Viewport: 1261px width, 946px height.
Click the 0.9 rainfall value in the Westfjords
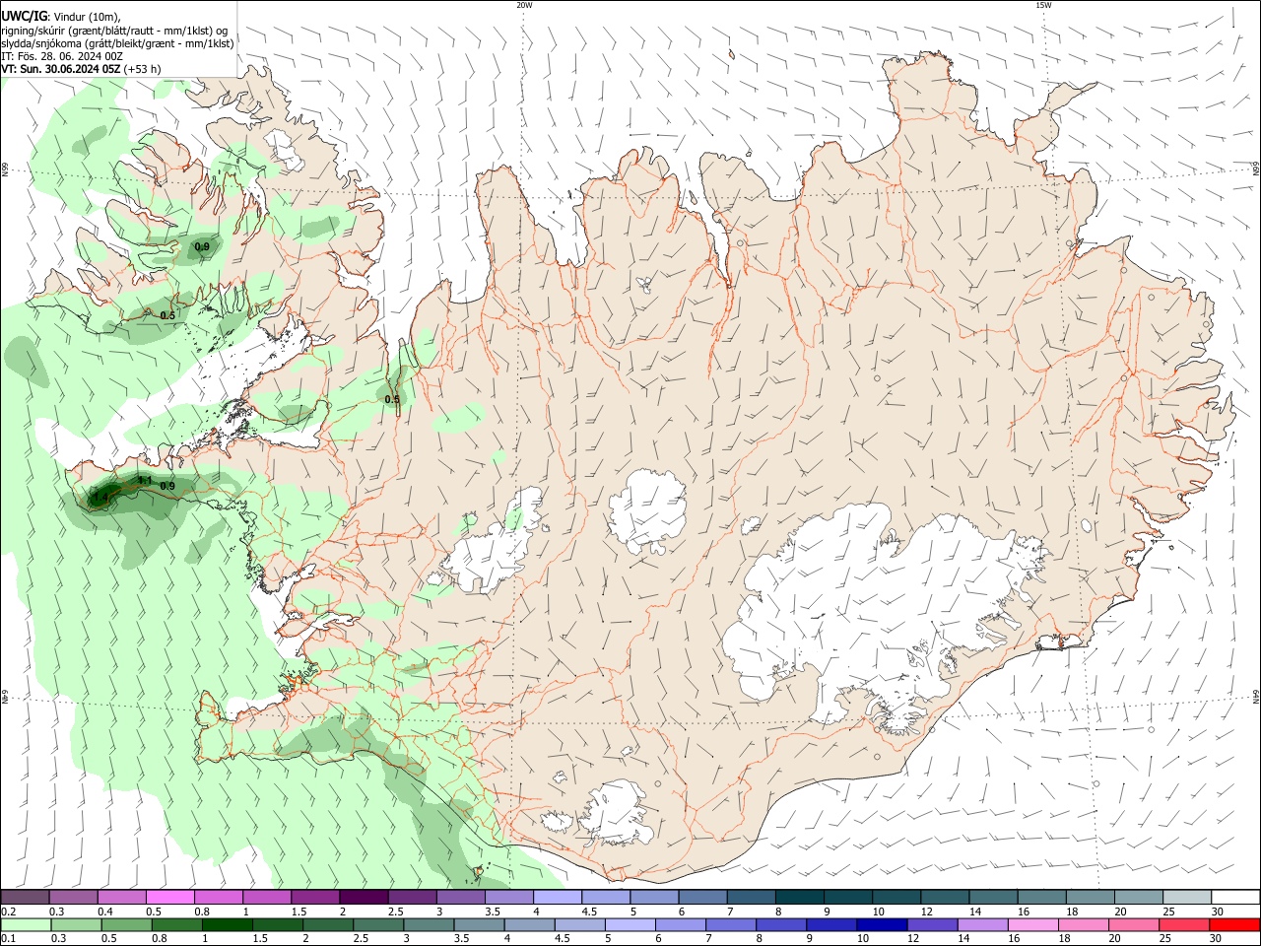tap(202, 246)
